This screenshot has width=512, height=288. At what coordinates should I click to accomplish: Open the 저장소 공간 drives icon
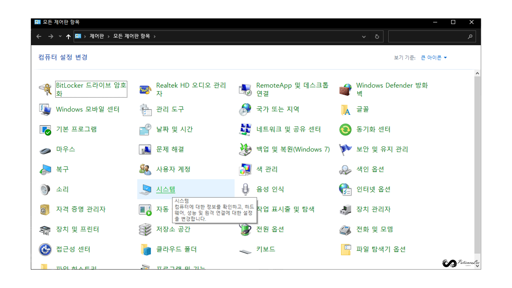click(x=145, y=230)
